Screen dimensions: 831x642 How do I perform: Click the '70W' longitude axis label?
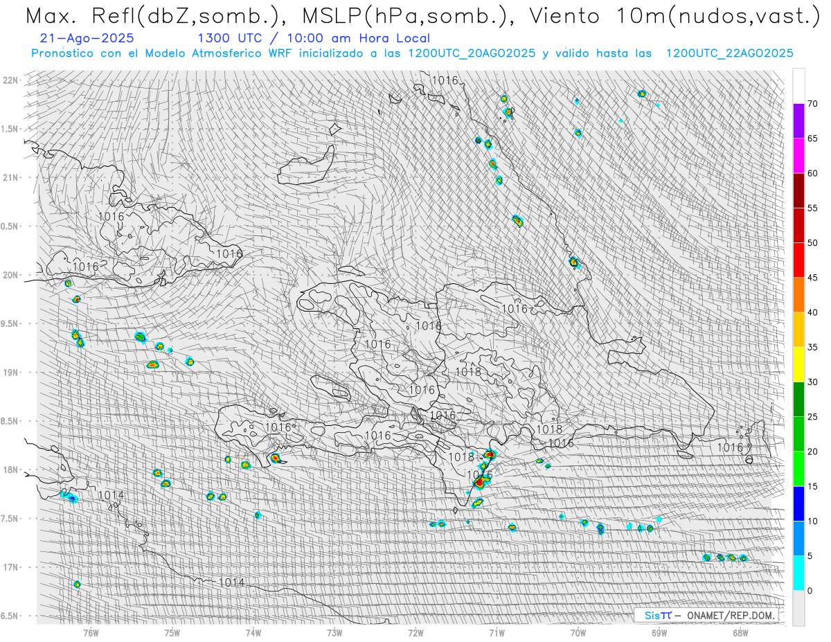click(578, 632)
